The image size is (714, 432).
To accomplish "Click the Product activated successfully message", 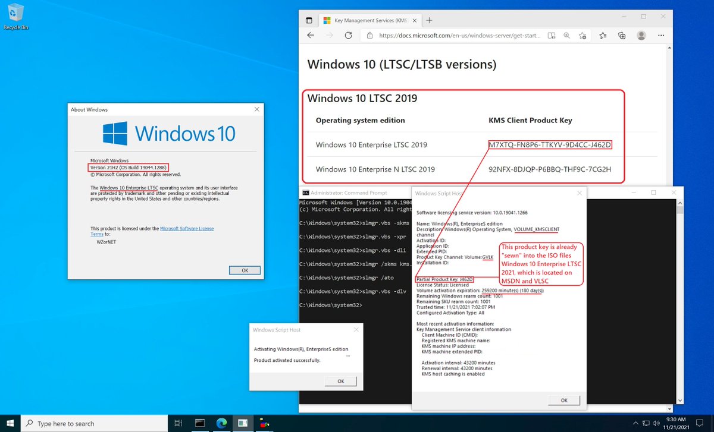I will tap(287, 360).
